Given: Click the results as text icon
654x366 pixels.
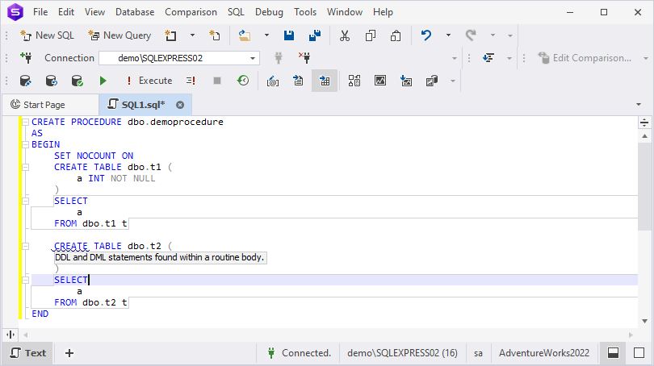Looking at the screenshot, I should (x=298, y=81).
